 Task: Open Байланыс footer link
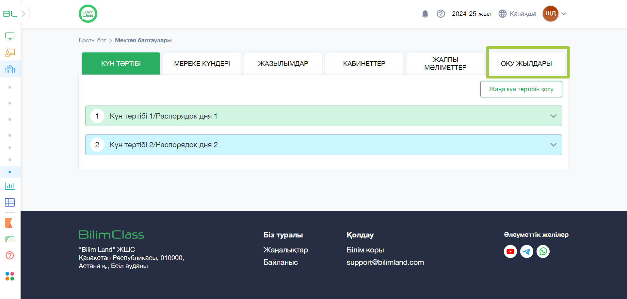tap(281, 262)
